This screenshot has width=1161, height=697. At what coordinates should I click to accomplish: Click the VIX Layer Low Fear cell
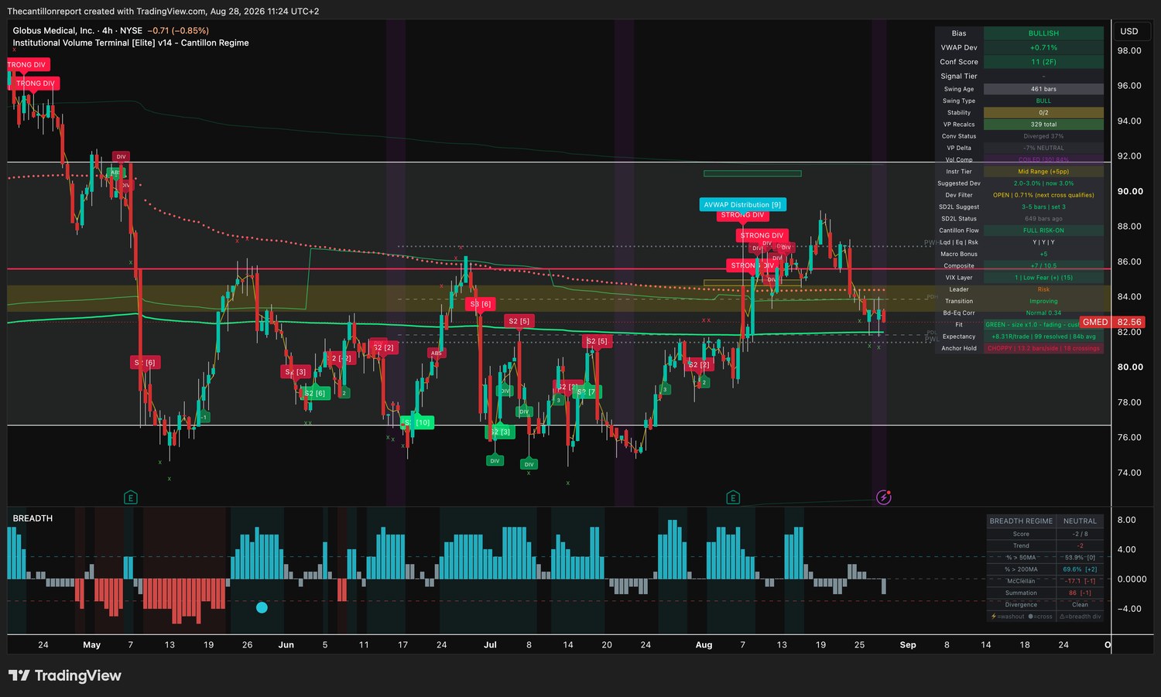[x=1043, y=278]
